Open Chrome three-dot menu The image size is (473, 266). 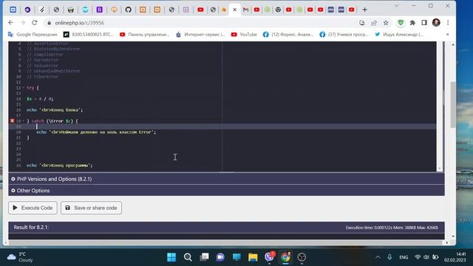pos(448,23)
